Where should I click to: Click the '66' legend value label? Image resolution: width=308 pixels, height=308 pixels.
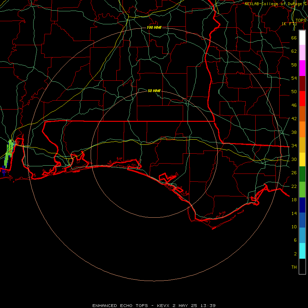294,38
